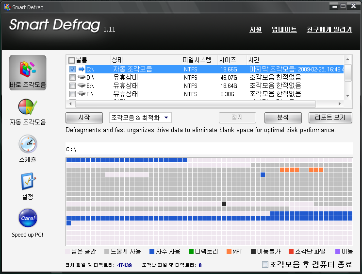The image size is (362, 274).
Task: Open the 자동 조각모음 sidebar icon
Action: tap(28, 107)
